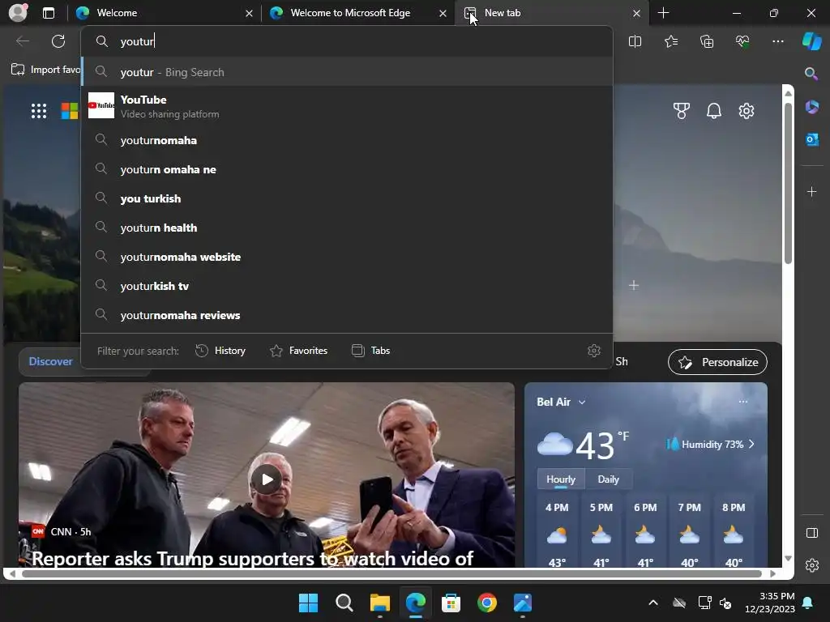Image resolution: width=830 pixels, height=622 pixels.
Task: Choose 'youturn health' suggestion
Action: [347, 228]
